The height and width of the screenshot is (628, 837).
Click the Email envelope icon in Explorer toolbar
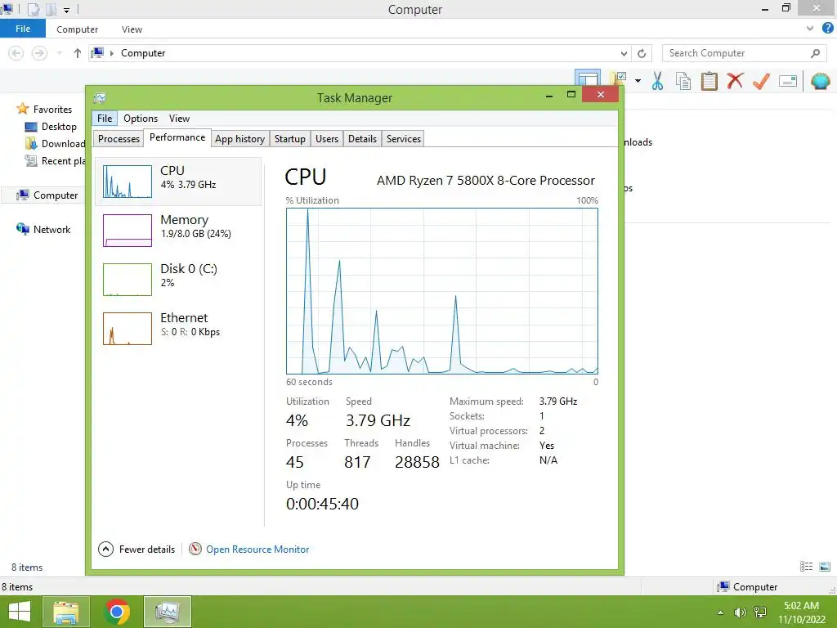(788, 81)
